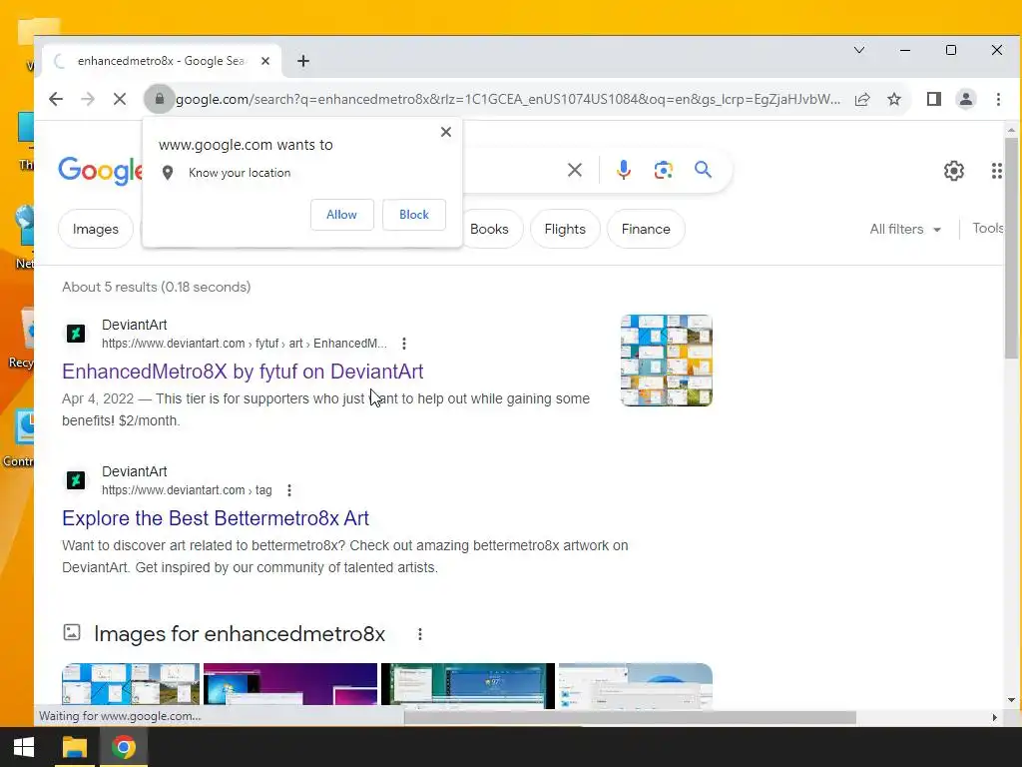The width and height of the screenshot is (1022, 767).
Task: Click the padlock site info icon
Action: (x=159, y=99)
